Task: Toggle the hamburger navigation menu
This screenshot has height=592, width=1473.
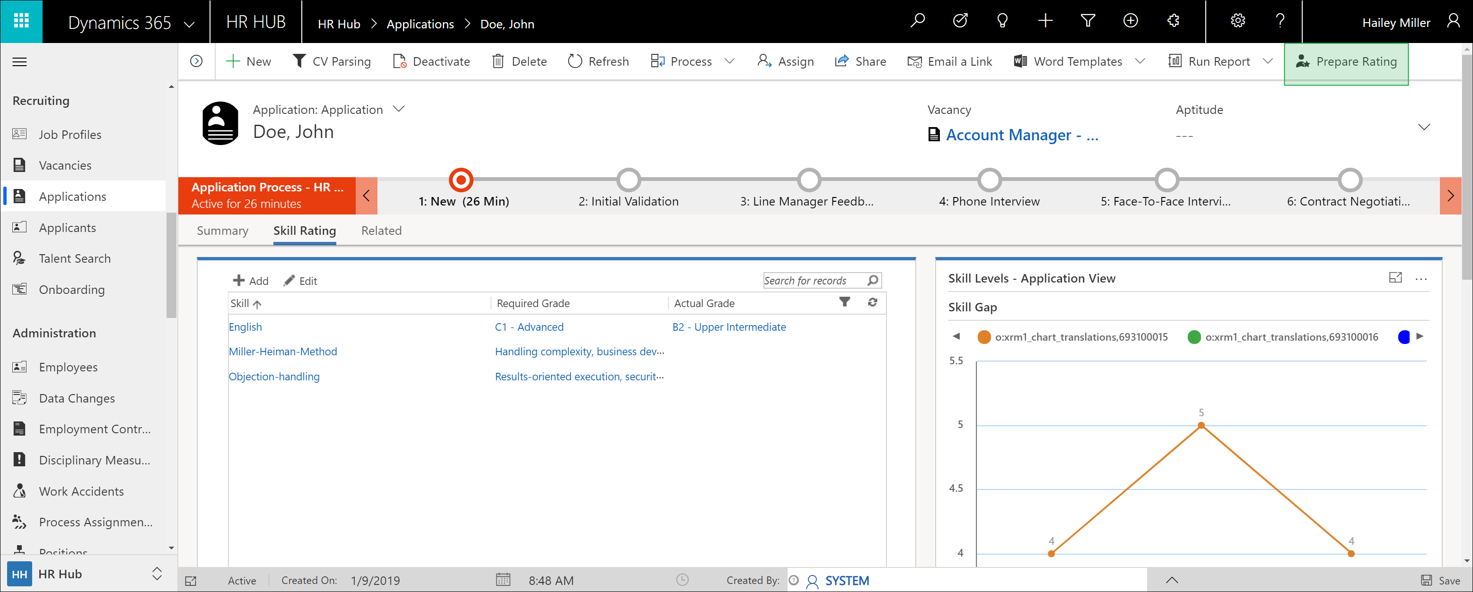Action: (19, 61)
